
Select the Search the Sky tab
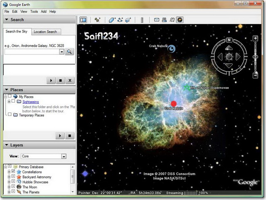point(17,32)
